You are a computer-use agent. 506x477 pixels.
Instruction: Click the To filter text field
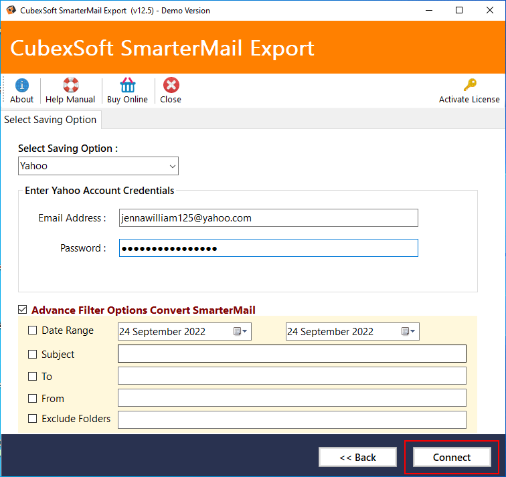tap(292, 376)
